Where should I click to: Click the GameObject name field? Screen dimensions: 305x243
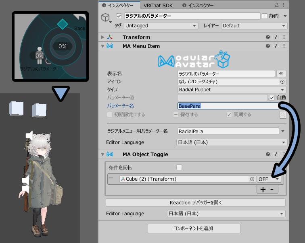click(192, 16)
